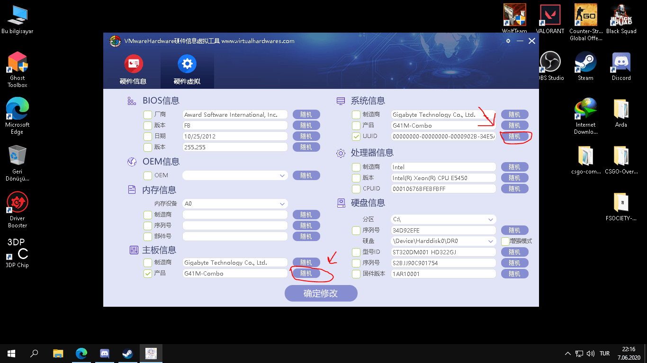Select the Ghost Toolbox desktop icon
The width and height of the screenshot is (647, 363).
18,70
